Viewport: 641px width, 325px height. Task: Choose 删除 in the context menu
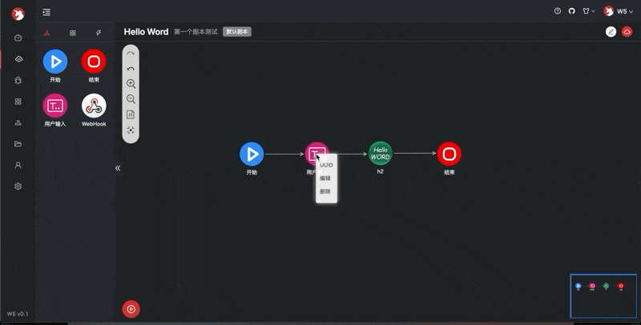pyautogui.click(x=325, y=191)
